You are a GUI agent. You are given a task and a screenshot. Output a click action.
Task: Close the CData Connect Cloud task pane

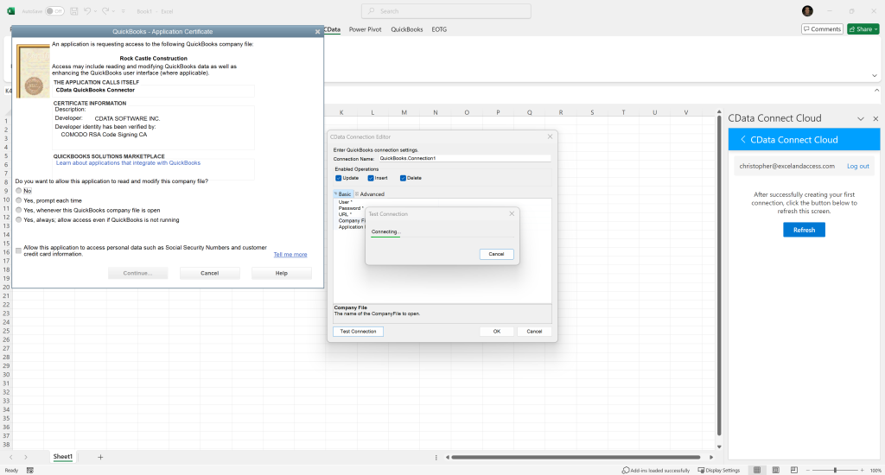(x=875, y=118)
